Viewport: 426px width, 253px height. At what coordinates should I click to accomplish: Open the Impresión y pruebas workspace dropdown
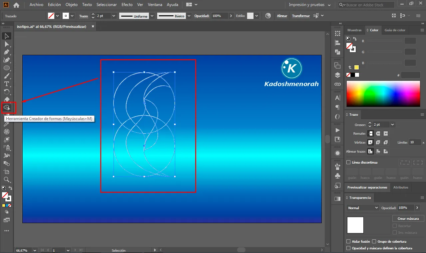310,5
